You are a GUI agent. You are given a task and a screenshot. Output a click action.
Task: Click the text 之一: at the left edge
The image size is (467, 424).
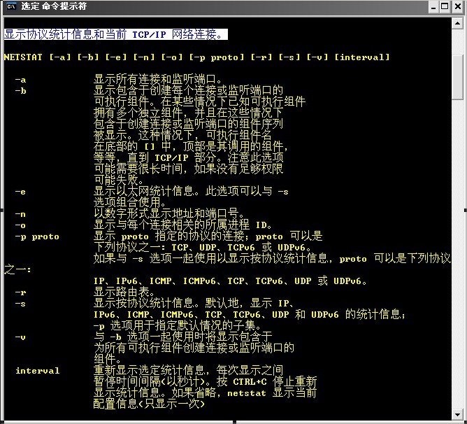pos(17,269)
